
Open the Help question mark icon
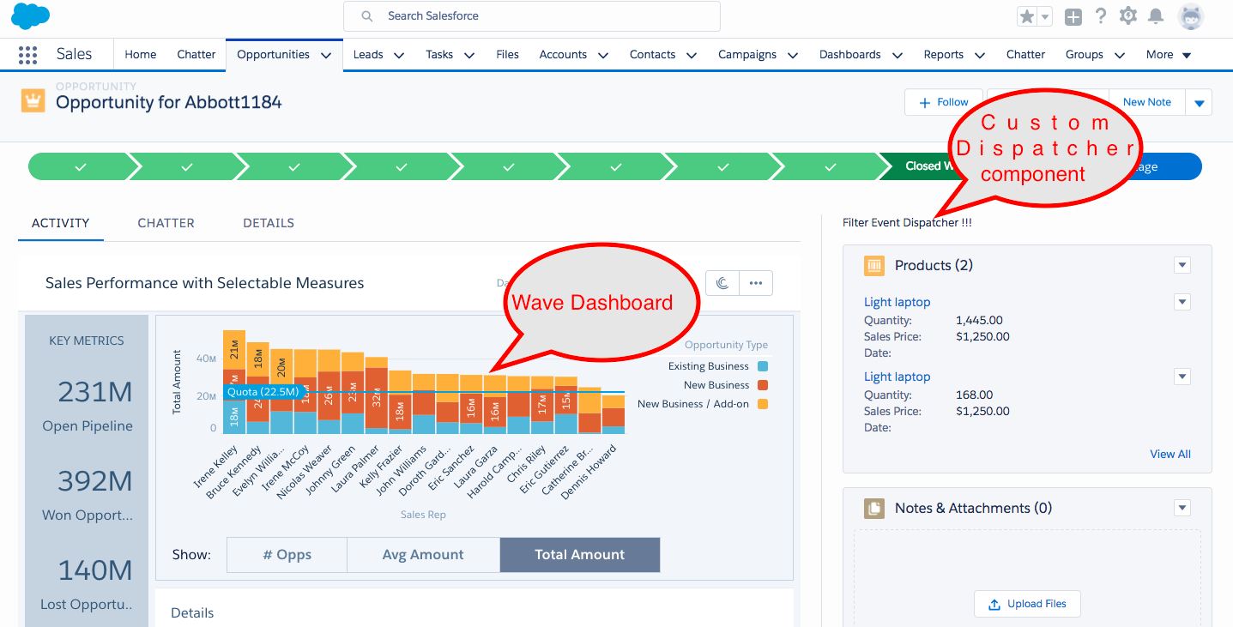pyautogui.click(x=1101, y=15)
